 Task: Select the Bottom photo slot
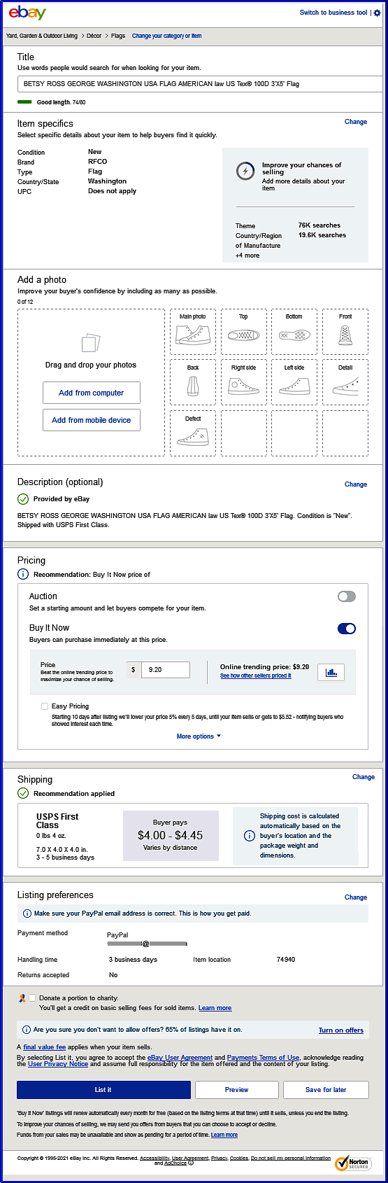(294, 332)
